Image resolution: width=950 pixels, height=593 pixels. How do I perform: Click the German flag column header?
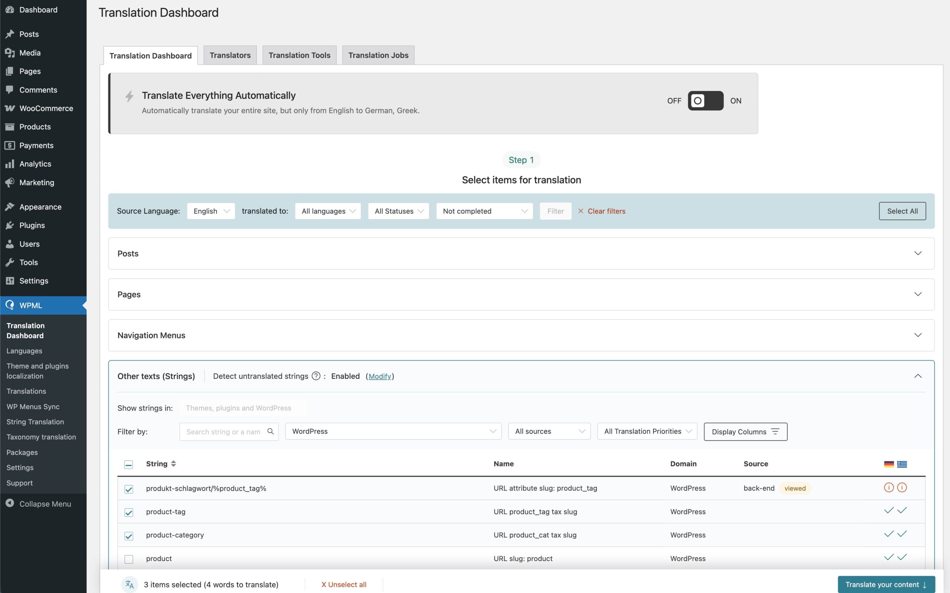[x=888, y=464]
